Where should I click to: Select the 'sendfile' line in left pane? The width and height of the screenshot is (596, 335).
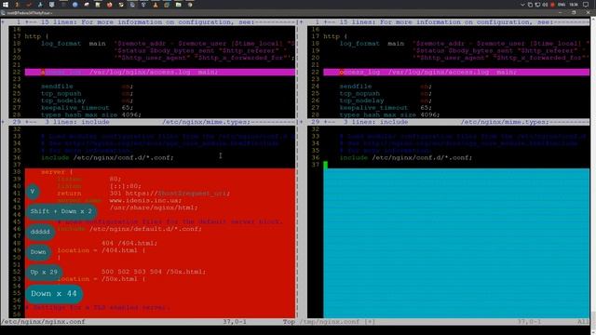point(87,87)
